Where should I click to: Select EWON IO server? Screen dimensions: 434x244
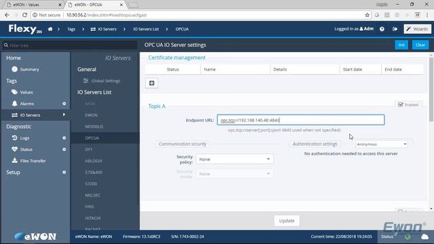92,115
